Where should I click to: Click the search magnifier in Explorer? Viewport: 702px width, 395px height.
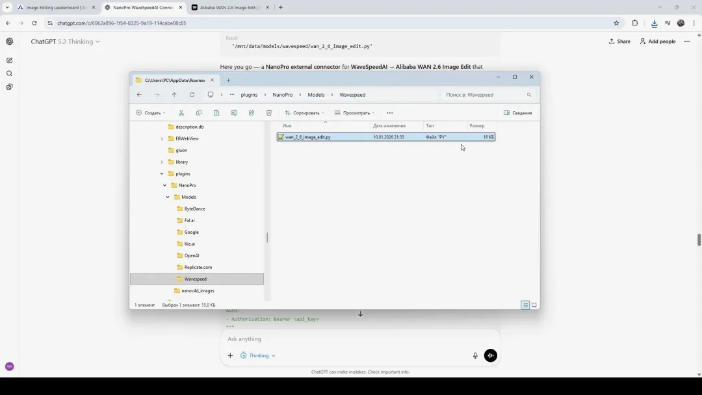point(528,95)
